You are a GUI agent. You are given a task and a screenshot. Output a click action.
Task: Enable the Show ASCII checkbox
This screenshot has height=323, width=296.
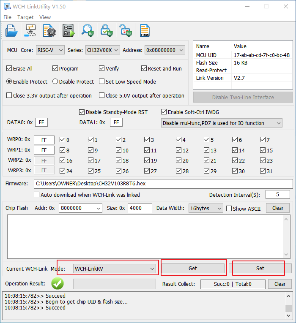click(229, 208)
